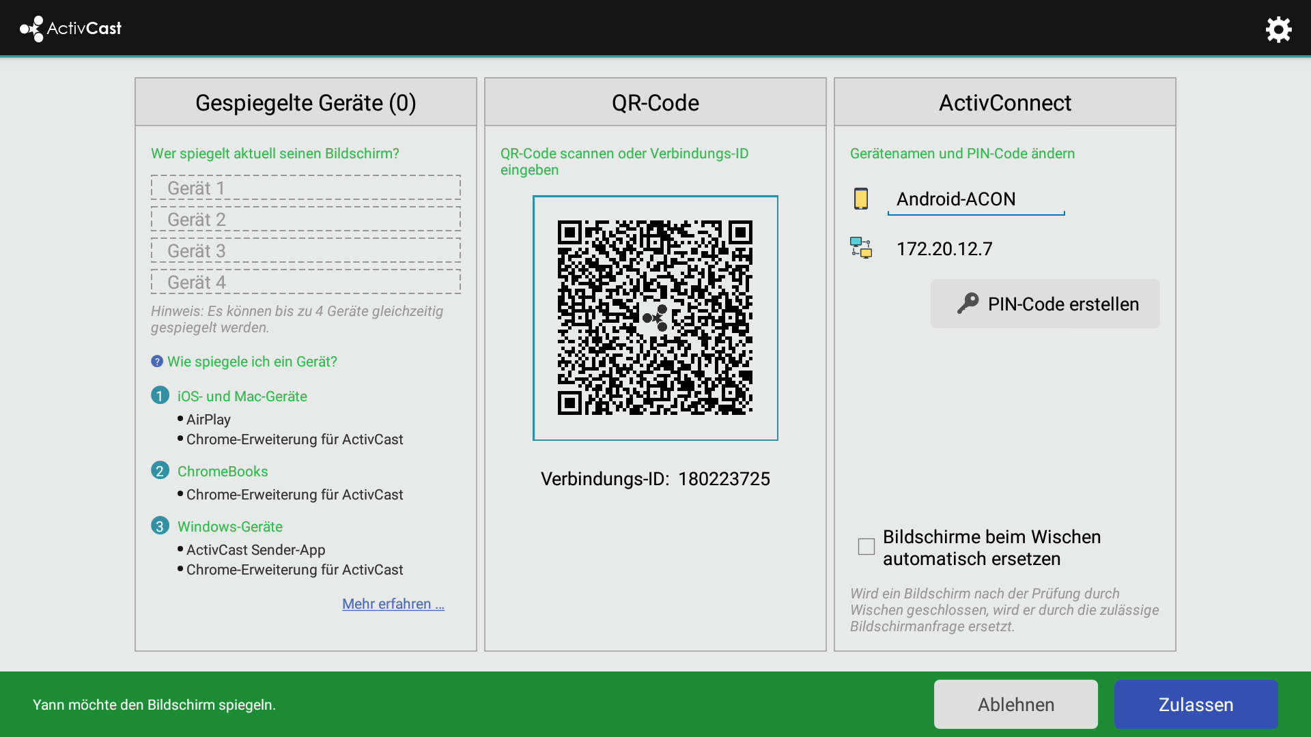Open the Mehr erfahren link
1311x737 pixels.
click(x=393, y=603)
